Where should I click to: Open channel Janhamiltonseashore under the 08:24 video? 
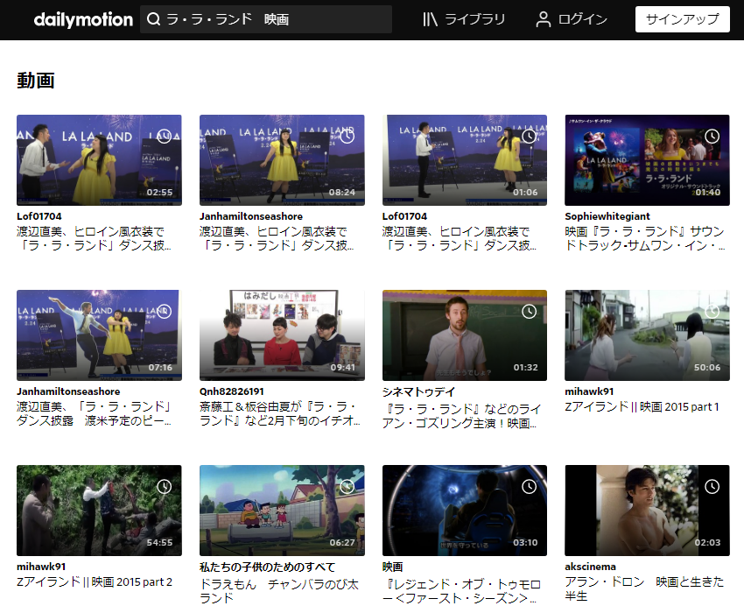[251, 216]
